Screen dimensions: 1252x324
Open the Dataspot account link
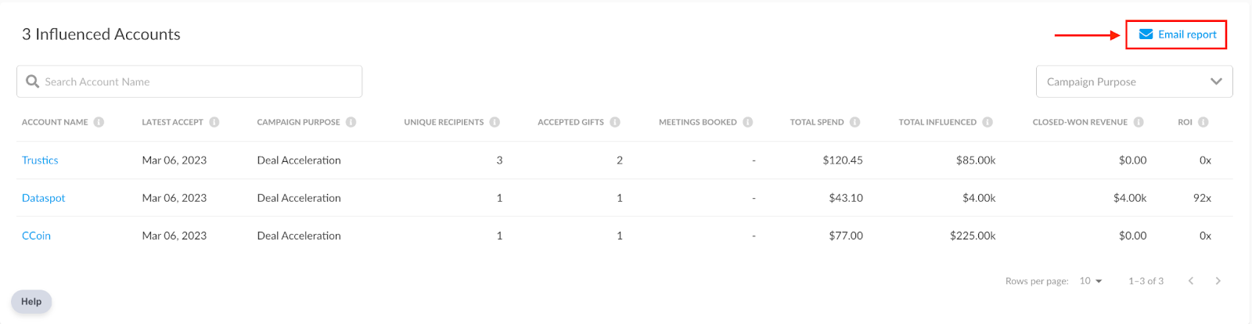click(43, 198)
